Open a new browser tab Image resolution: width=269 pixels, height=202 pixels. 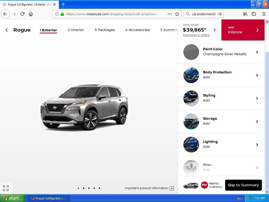(63, 4)
